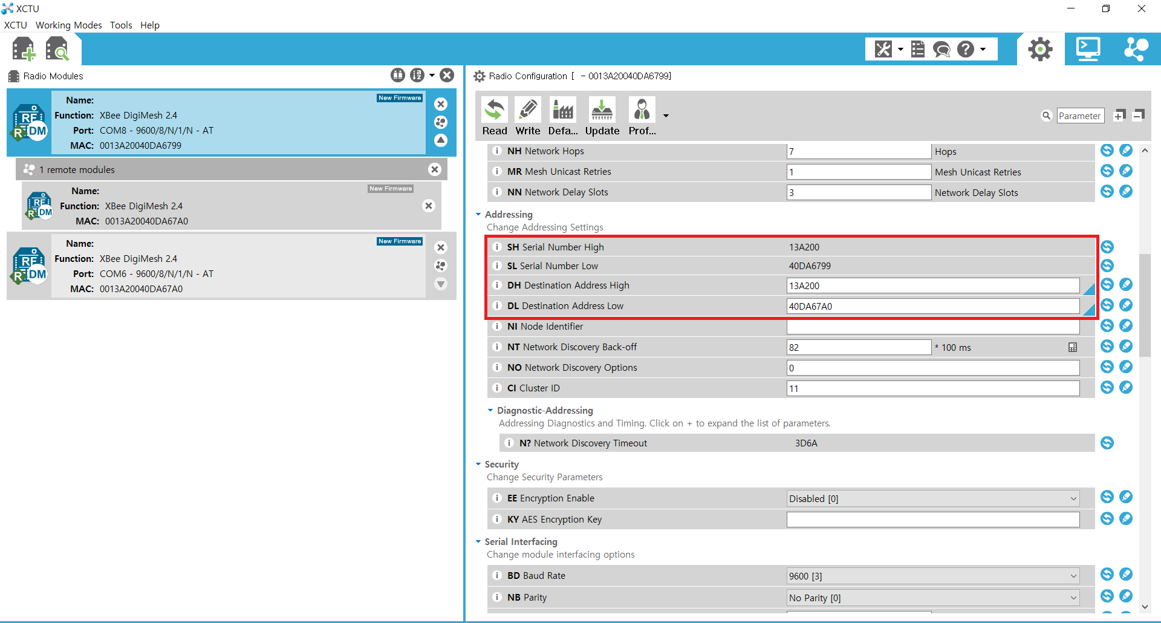Open the Tools wrench icon

883,49
